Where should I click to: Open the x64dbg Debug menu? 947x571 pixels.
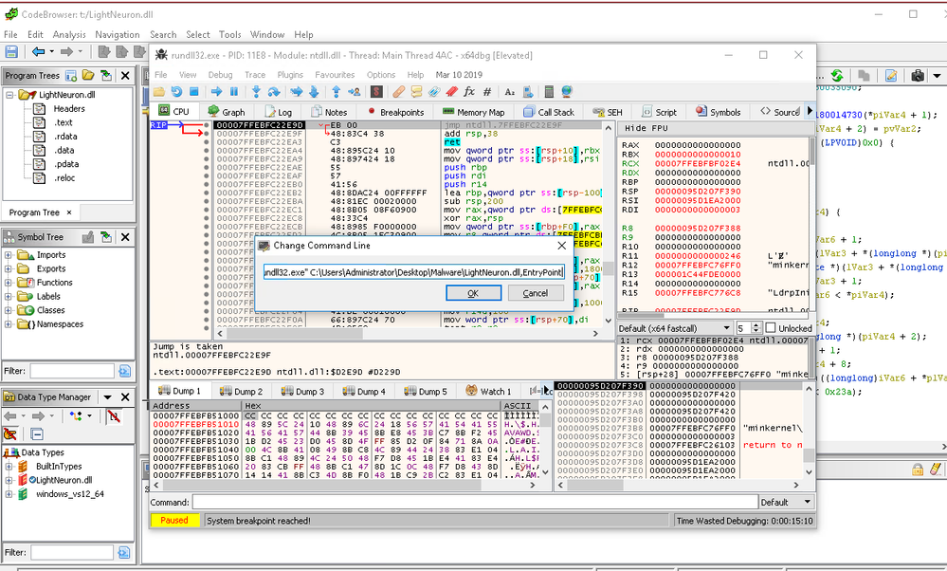pyautogui.click(x=221, y=75)
